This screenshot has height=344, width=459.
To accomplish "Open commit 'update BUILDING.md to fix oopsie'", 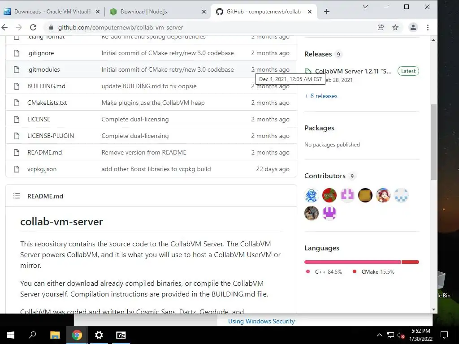I will pyautogui.click(x=149, y=86).
